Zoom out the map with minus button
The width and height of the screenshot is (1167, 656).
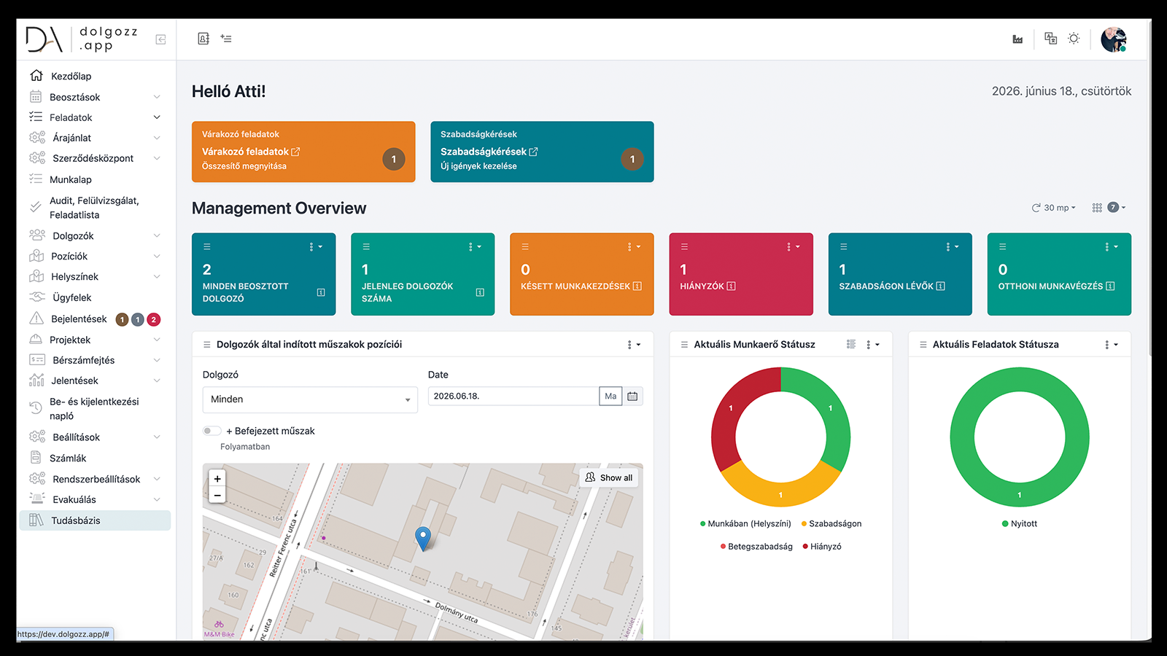tap(217, 495)
